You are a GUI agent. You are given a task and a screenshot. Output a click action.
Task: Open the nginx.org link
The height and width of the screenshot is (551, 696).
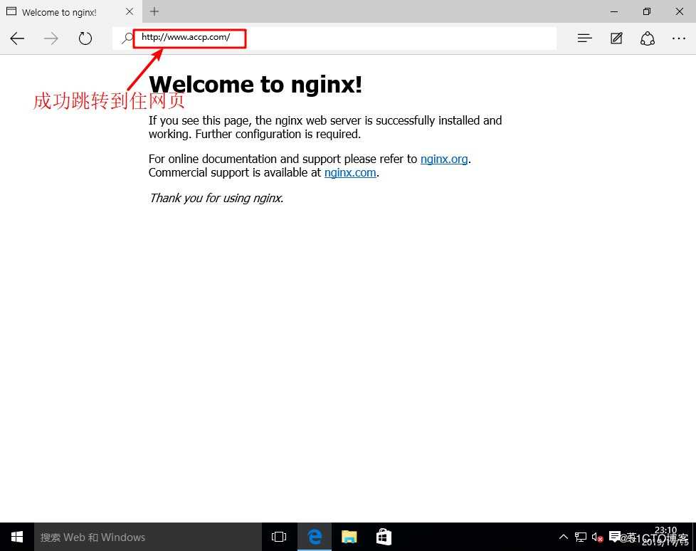click(444, 159)
